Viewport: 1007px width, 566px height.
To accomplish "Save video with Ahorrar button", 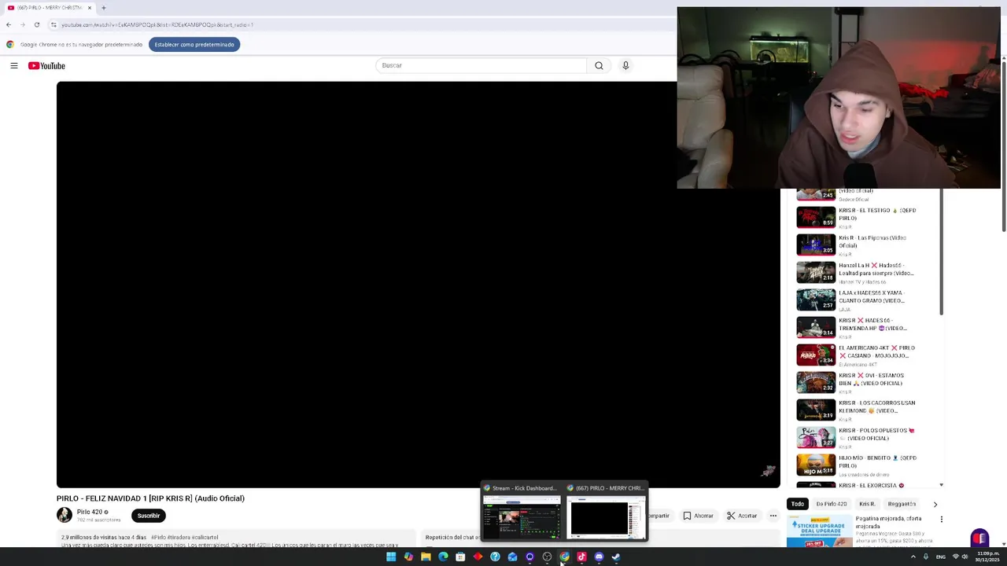I will coord(698,516).
